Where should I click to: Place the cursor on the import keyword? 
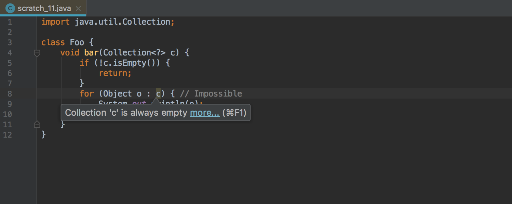[55, 22]
